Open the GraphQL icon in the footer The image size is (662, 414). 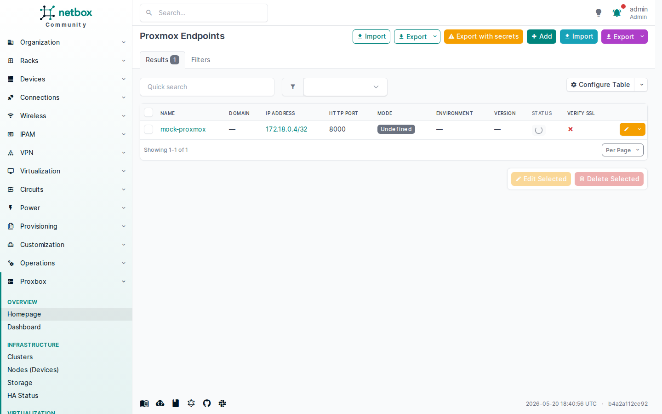click(191, 403)
